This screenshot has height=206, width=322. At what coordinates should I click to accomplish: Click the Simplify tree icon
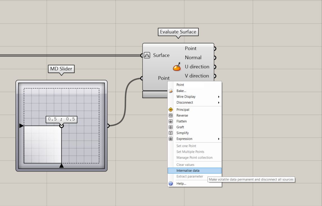(171, 133)
